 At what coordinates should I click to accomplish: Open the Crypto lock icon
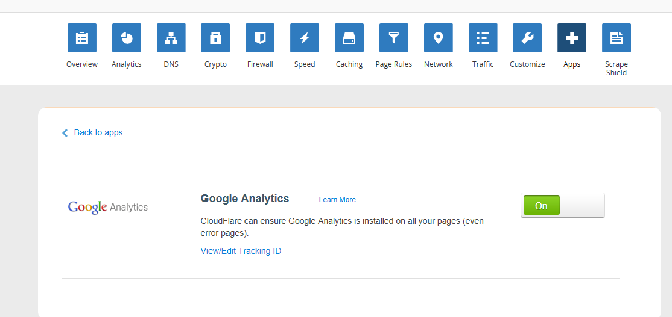(215, 38)
